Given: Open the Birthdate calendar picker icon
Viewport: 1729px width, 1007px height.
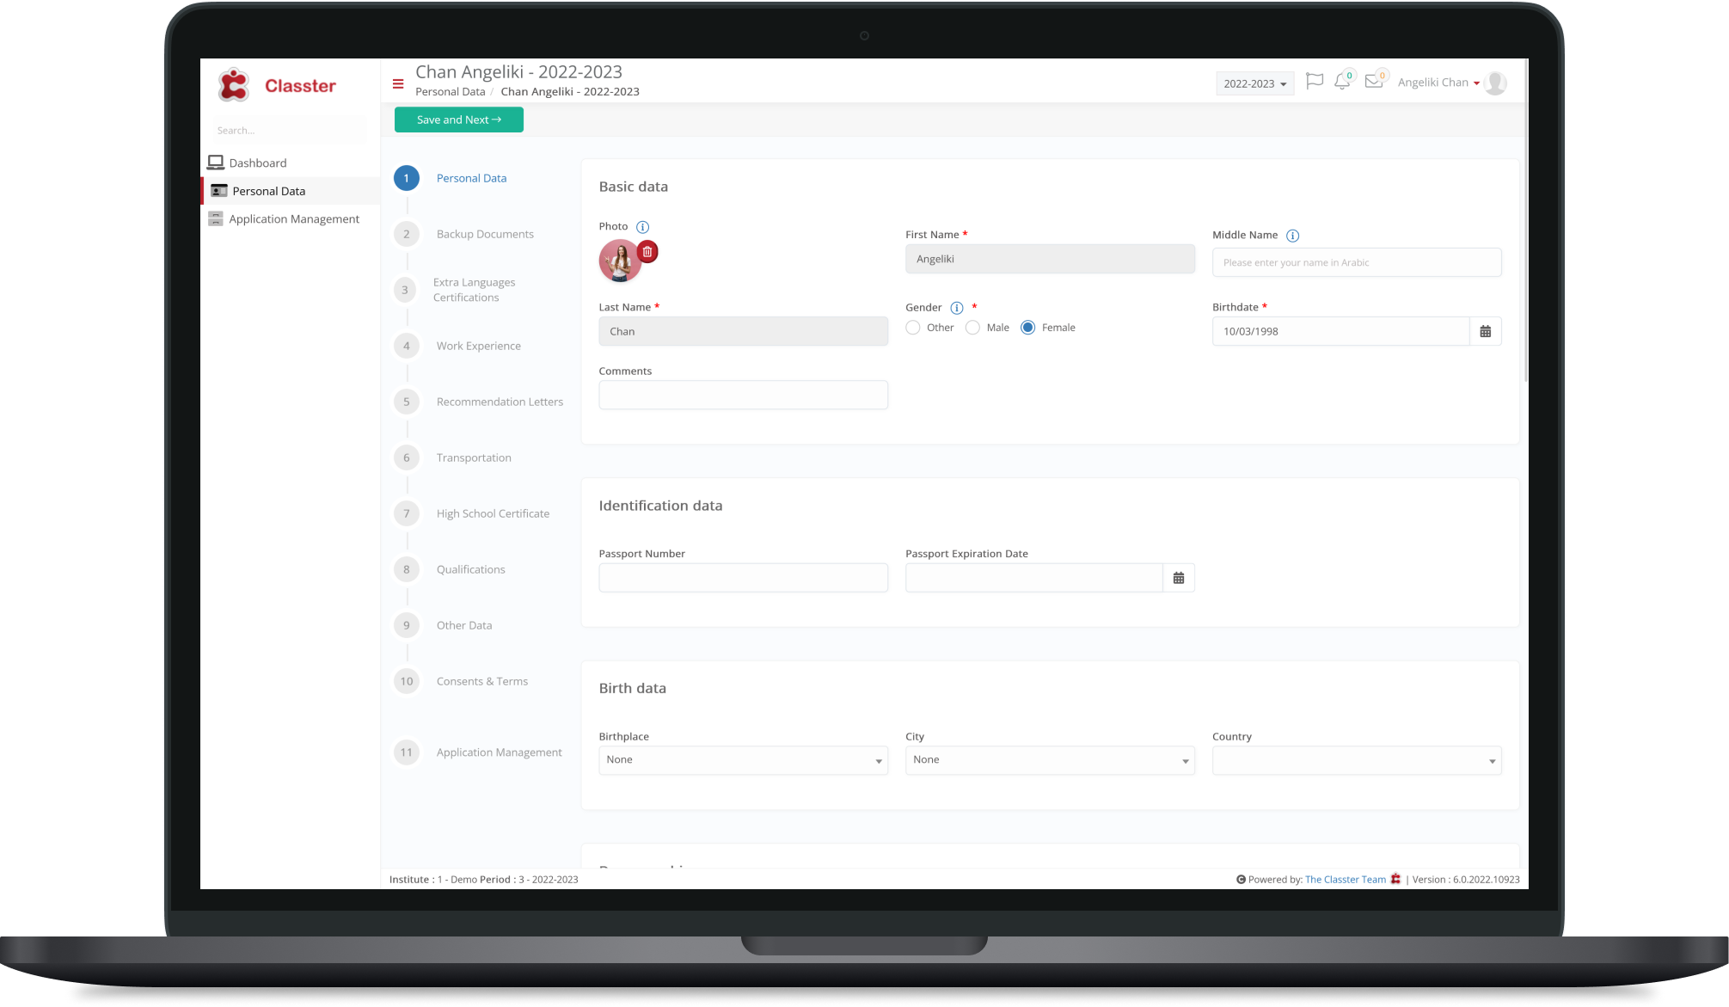Looking at the screenshot, I should click(x=1485, y=331).
